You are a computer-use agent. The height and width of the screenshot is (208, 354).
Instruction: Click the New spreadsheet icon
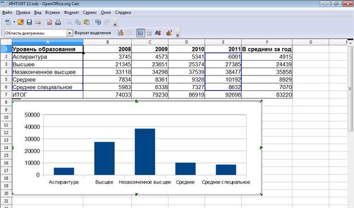(x=7, y=22)
